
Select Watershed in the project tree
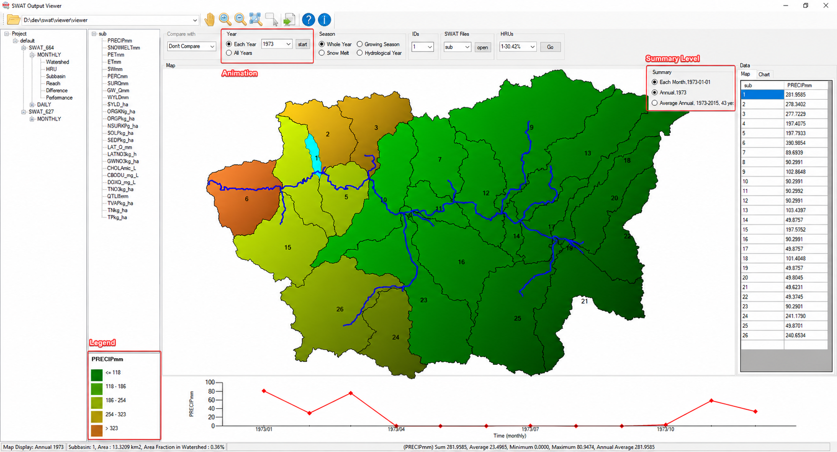tap(57, 62)
